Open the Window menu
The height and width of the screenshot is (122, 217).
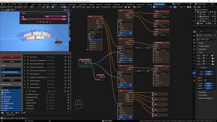point(20,4)
